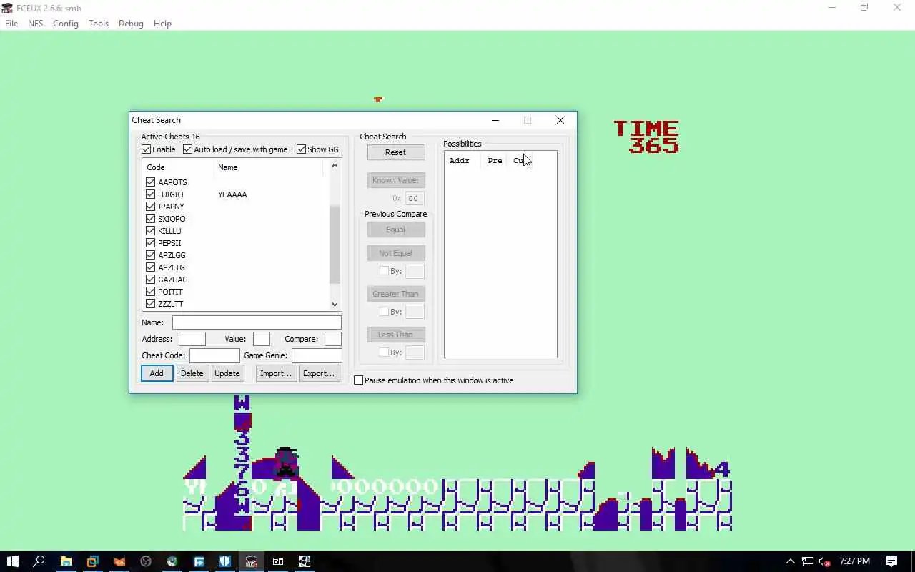This screenshot has width=915, height=572.
Task: Open the VMware overlapping-squares taskbar icon
Action: tap(92, 561)
